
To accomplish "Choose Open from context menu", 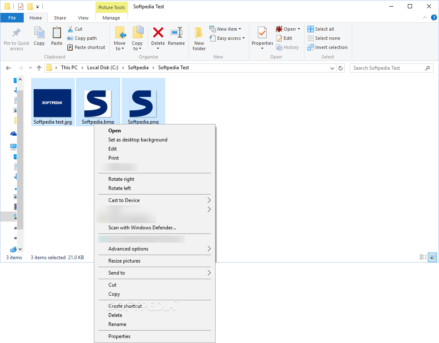I will pyautogui.click(x=155, y=131).
